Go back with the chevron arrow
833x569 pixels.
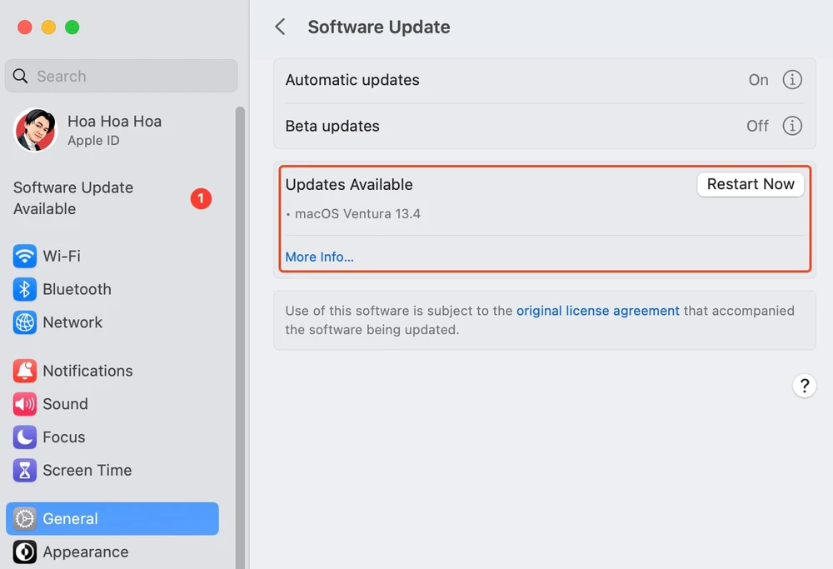pyautogui.click(x=280, y=27)
